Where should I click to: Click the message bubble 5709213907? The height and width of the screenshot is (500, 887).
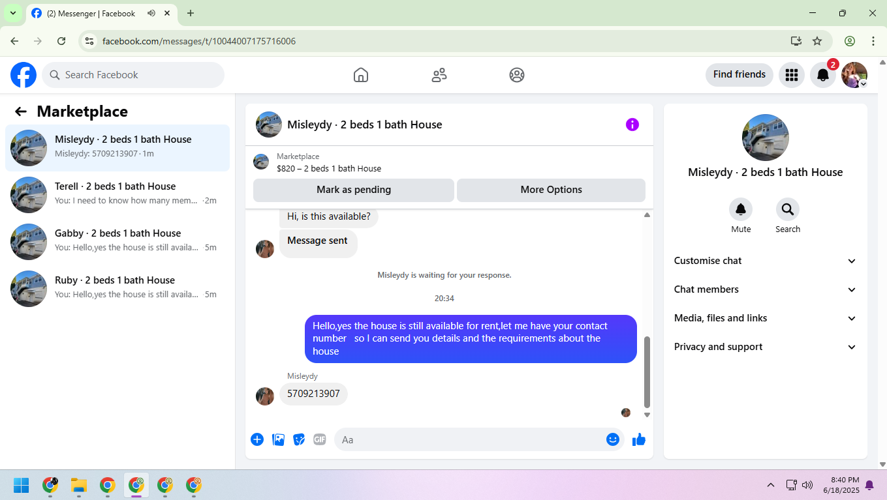[314, 394]
